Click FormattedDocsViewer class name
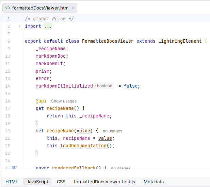 108,41
